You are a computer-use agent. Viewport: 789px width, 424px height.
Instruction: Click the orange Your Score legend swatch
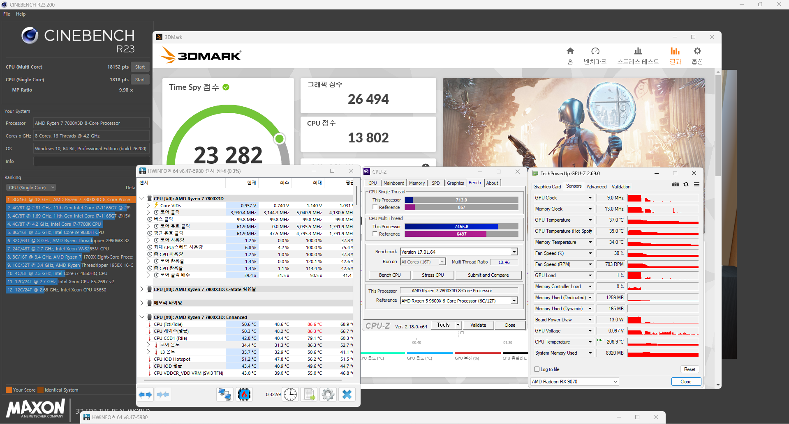click(x=9, y=390)
